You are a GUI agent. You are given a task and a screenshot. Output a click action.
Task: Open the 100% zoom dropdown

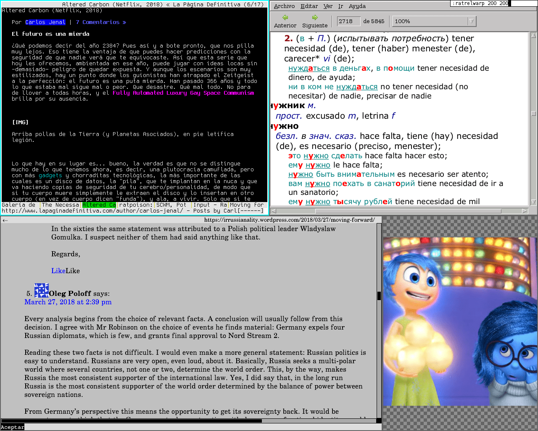coord(433,21)
